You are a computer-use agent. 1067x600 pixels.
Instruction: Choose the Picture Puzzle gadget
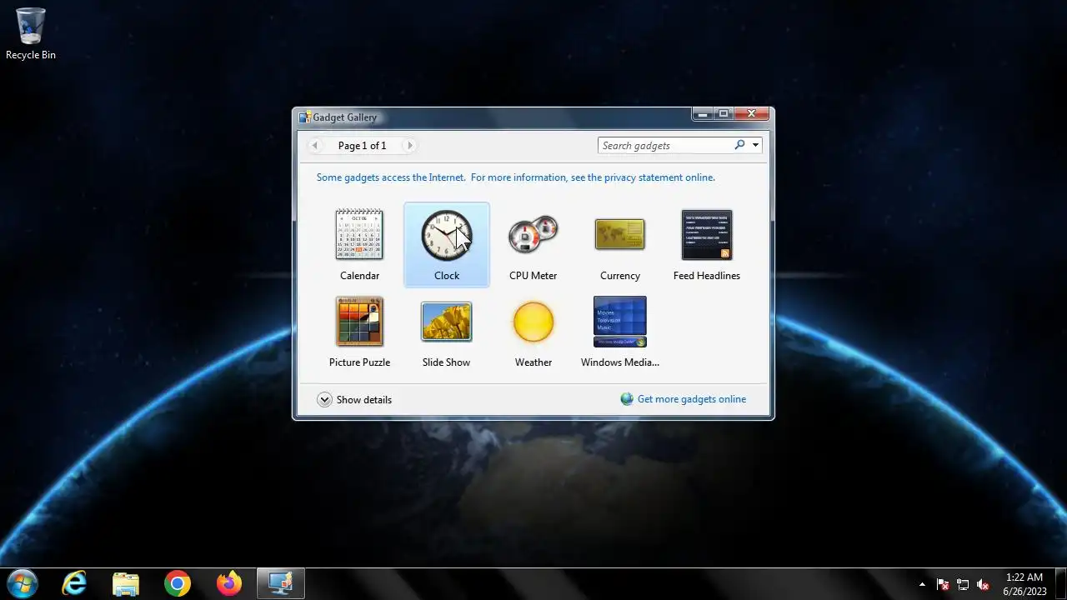359,322
